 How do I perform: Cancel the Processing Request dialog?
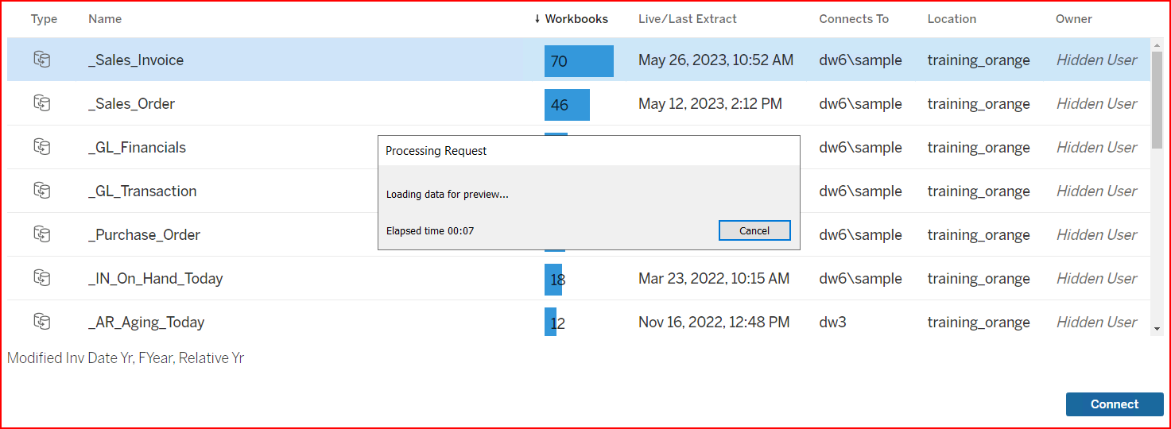(x=754, y=230)
